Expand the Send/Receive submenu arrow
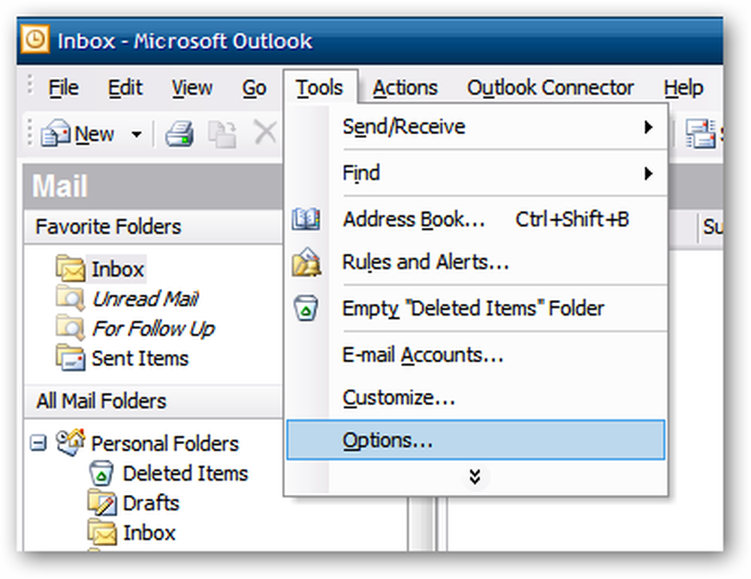This screenshot has height=579, width=751. [x=648, y=127]
